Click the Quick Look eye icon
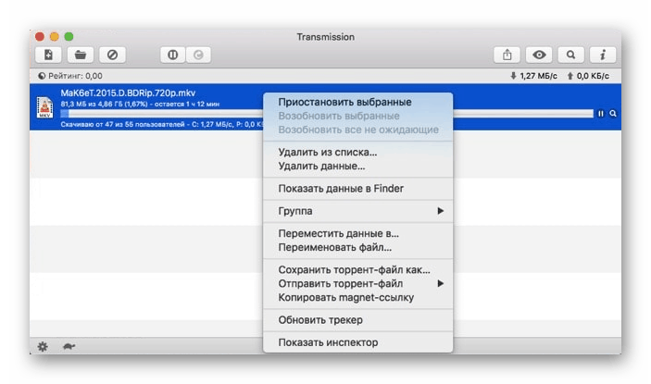Viewport: 651px width, 384px height. (539, 55)
